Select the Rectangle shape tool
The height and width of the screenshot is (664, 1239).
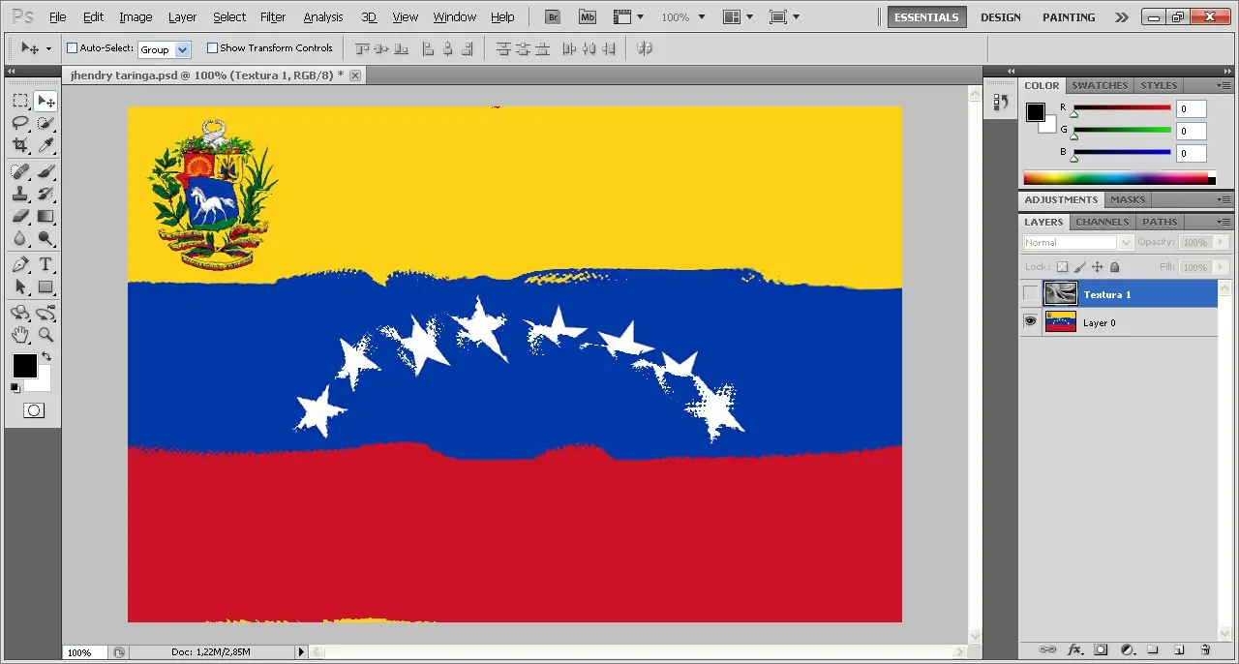coord(45,287)
